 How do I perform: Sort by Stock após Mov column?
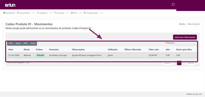click(x=186, y=50)
